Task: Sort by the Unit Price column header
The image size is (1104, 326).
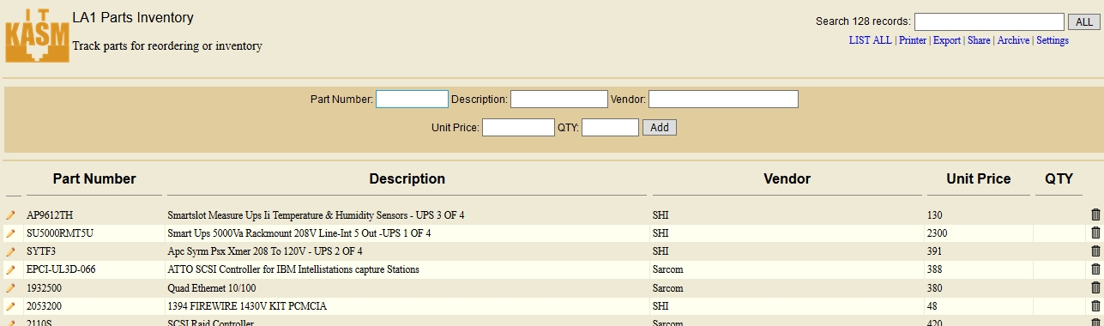Action: tap(978, 179)
